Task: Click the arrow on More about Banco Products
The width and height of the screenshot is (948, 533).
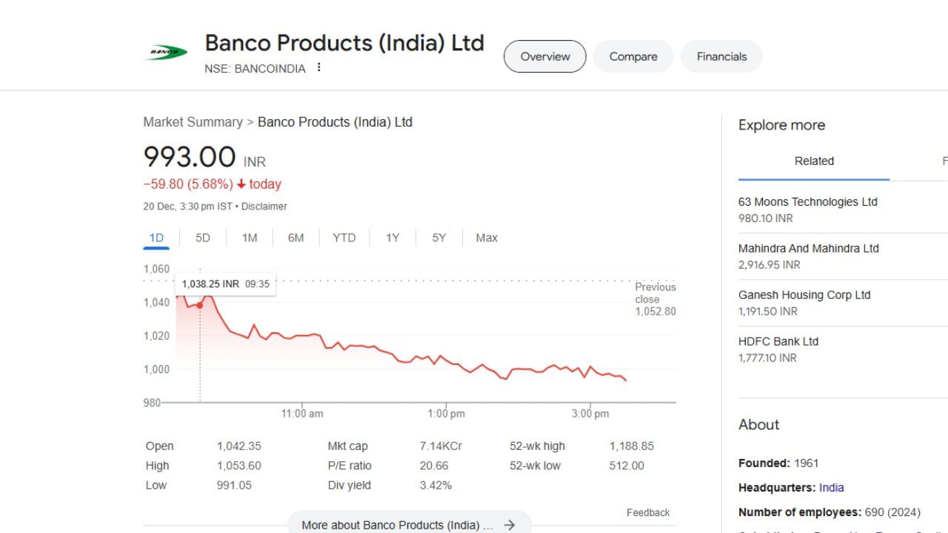Action: pos(509,525)
